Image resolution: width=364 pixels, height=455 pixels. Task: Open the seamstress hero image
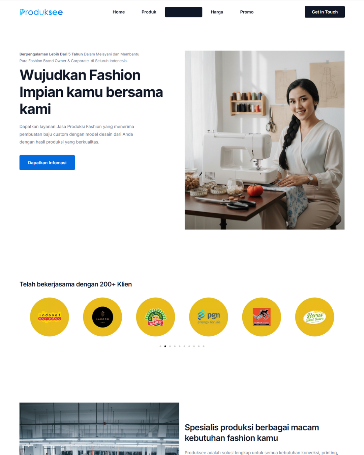(265, 140)
